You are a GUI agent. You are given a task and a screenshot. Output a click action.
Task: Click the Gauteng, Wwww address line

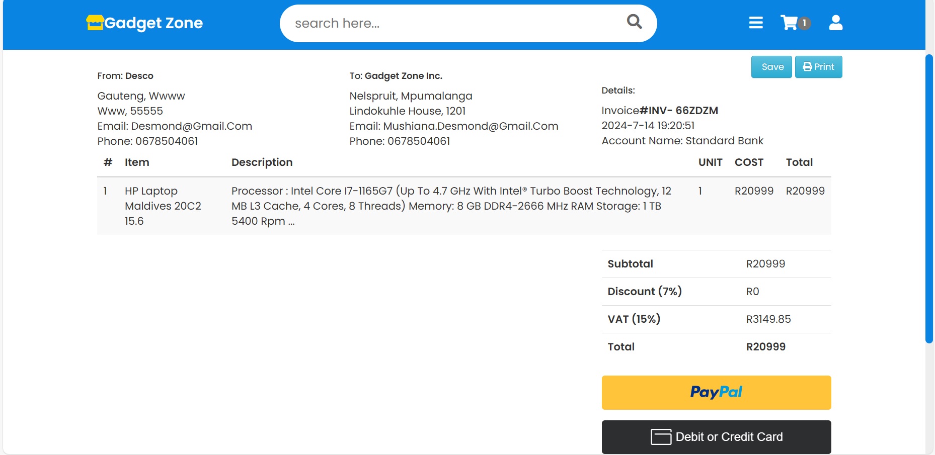pyautogui.click(x=141, y=96)
